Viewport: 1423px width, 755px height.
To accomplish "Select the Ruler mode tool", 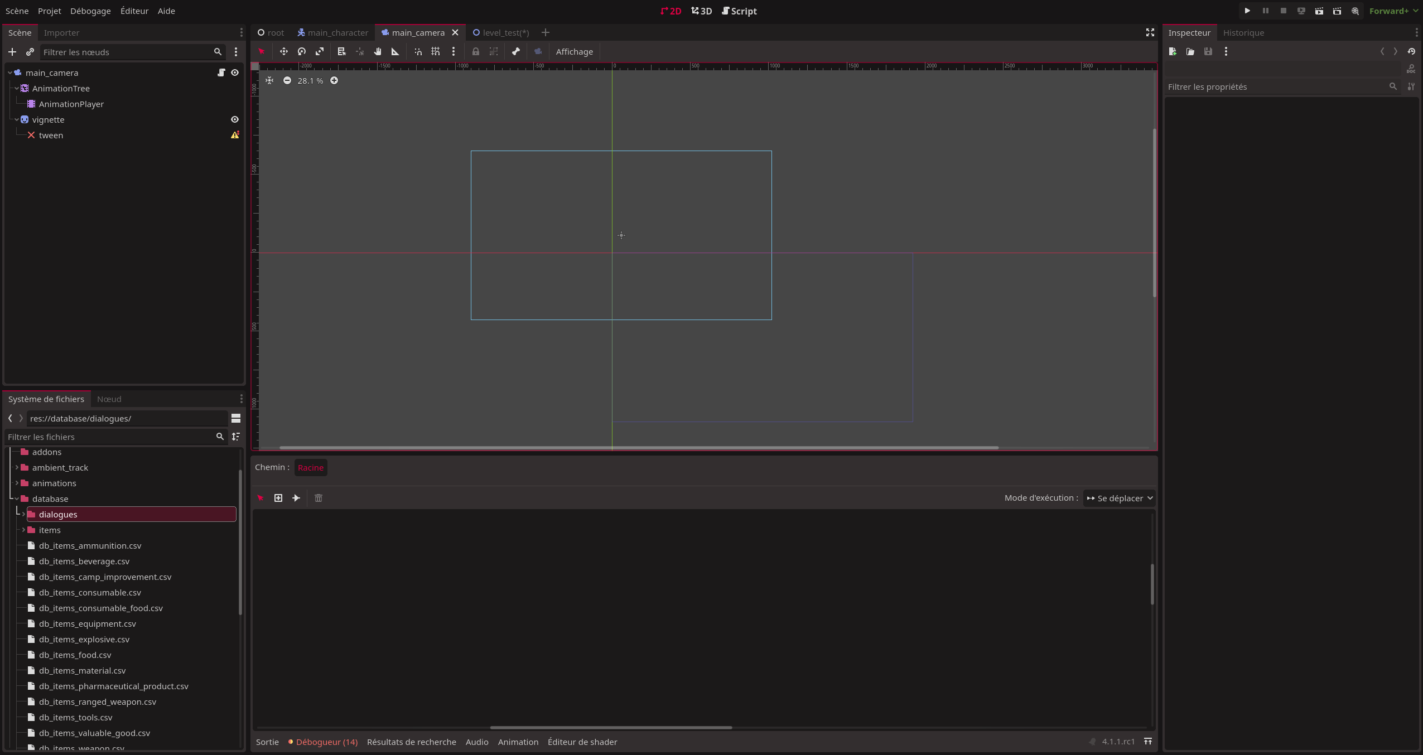I will (395, 51).
